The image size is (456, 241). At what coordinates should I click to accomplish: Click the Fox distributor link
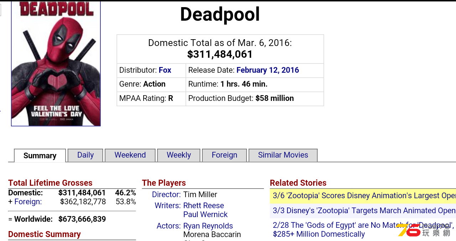tap(165, 70)
